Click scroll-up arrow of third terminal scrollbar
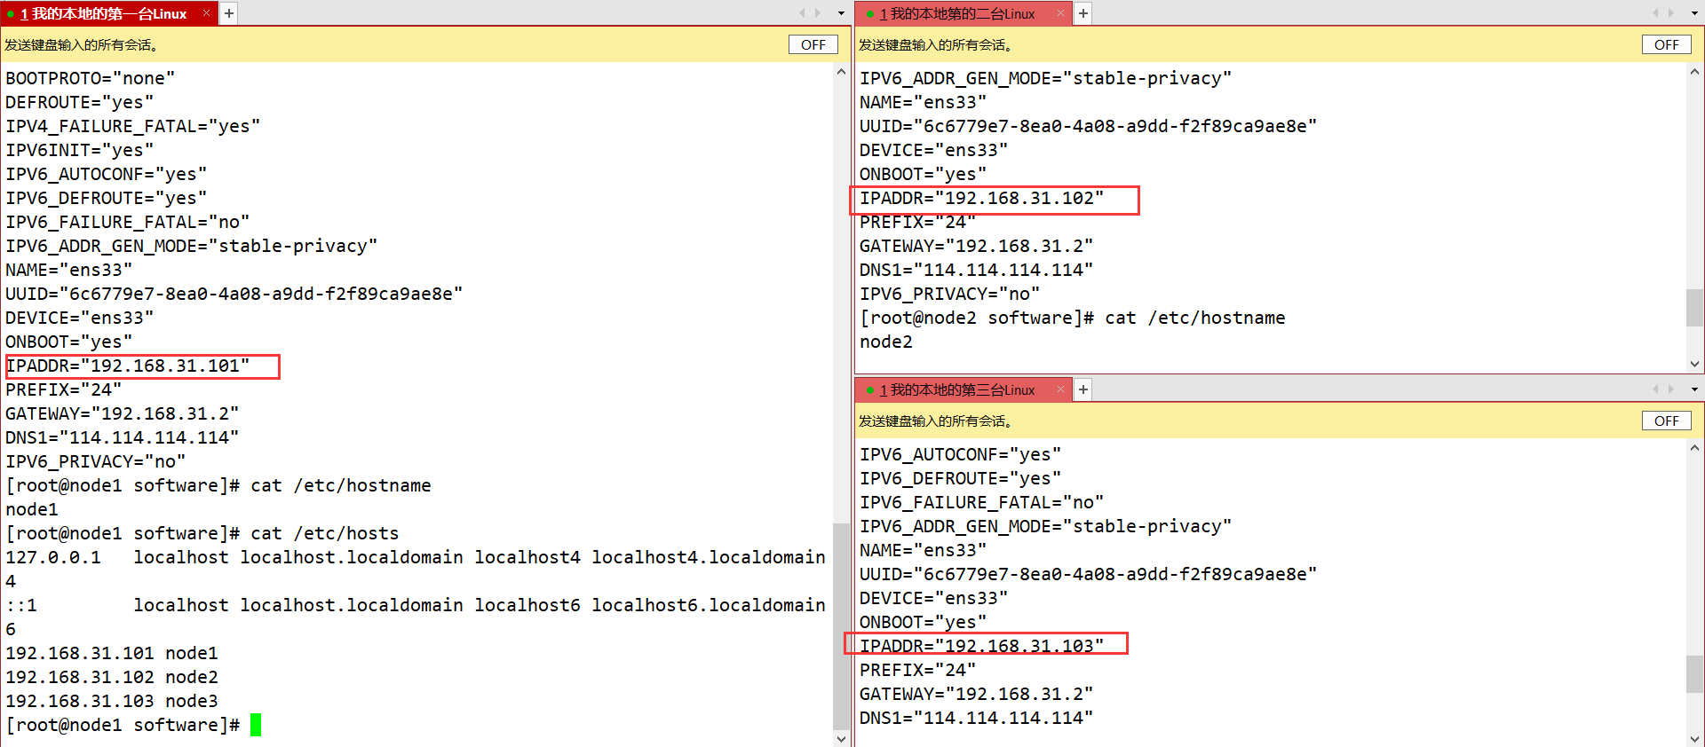 pos(1694,448)
